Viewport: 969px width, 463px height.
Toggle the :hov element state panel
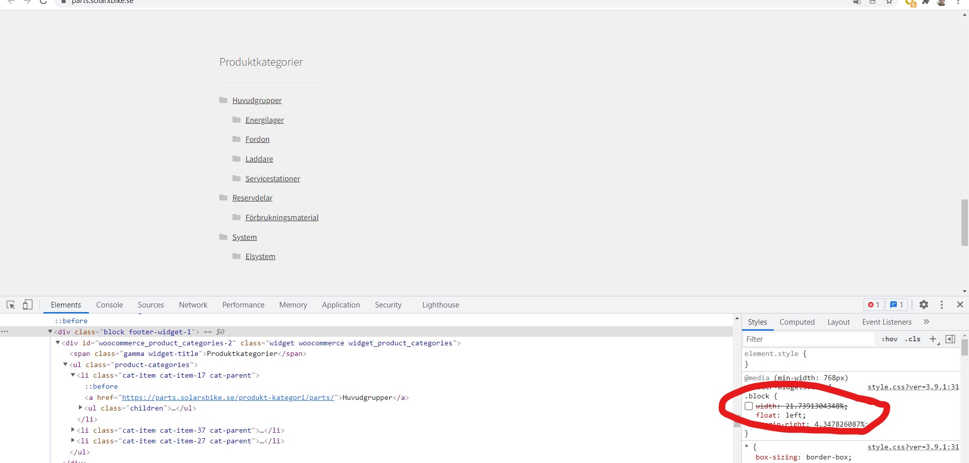coord(889,339)
